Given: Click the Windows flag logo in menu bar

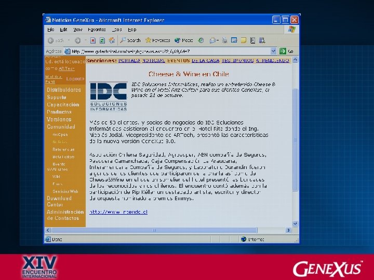Looking at the screenshot, I should point(291,30).
